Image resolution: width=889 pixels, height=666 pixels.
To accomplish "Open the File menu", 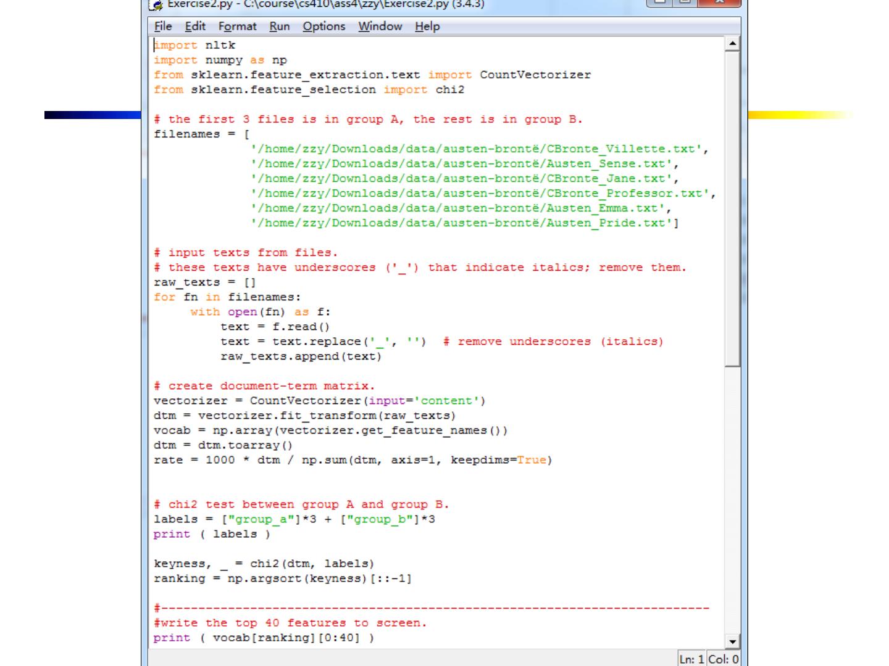I will [x=163, y=27].
